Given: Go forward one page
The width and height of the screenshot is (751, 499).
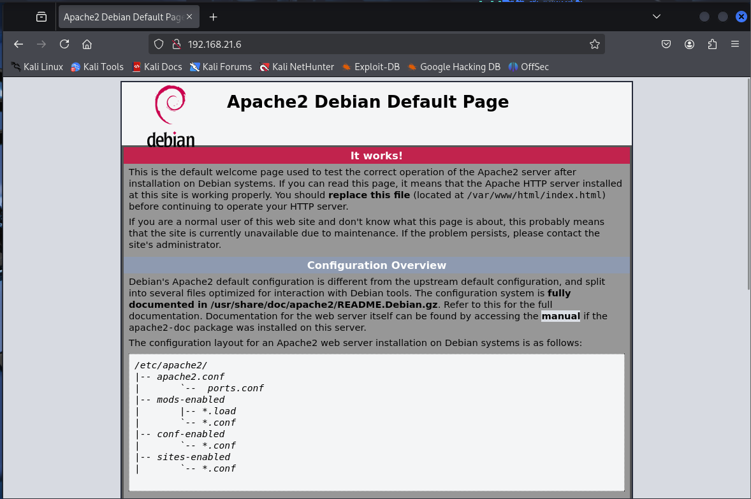Looking at the screenshot, I should [x=41, y=44].
